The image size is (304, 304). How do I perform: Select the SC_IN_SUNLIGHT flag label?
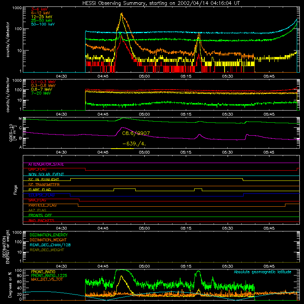(44, 179)
